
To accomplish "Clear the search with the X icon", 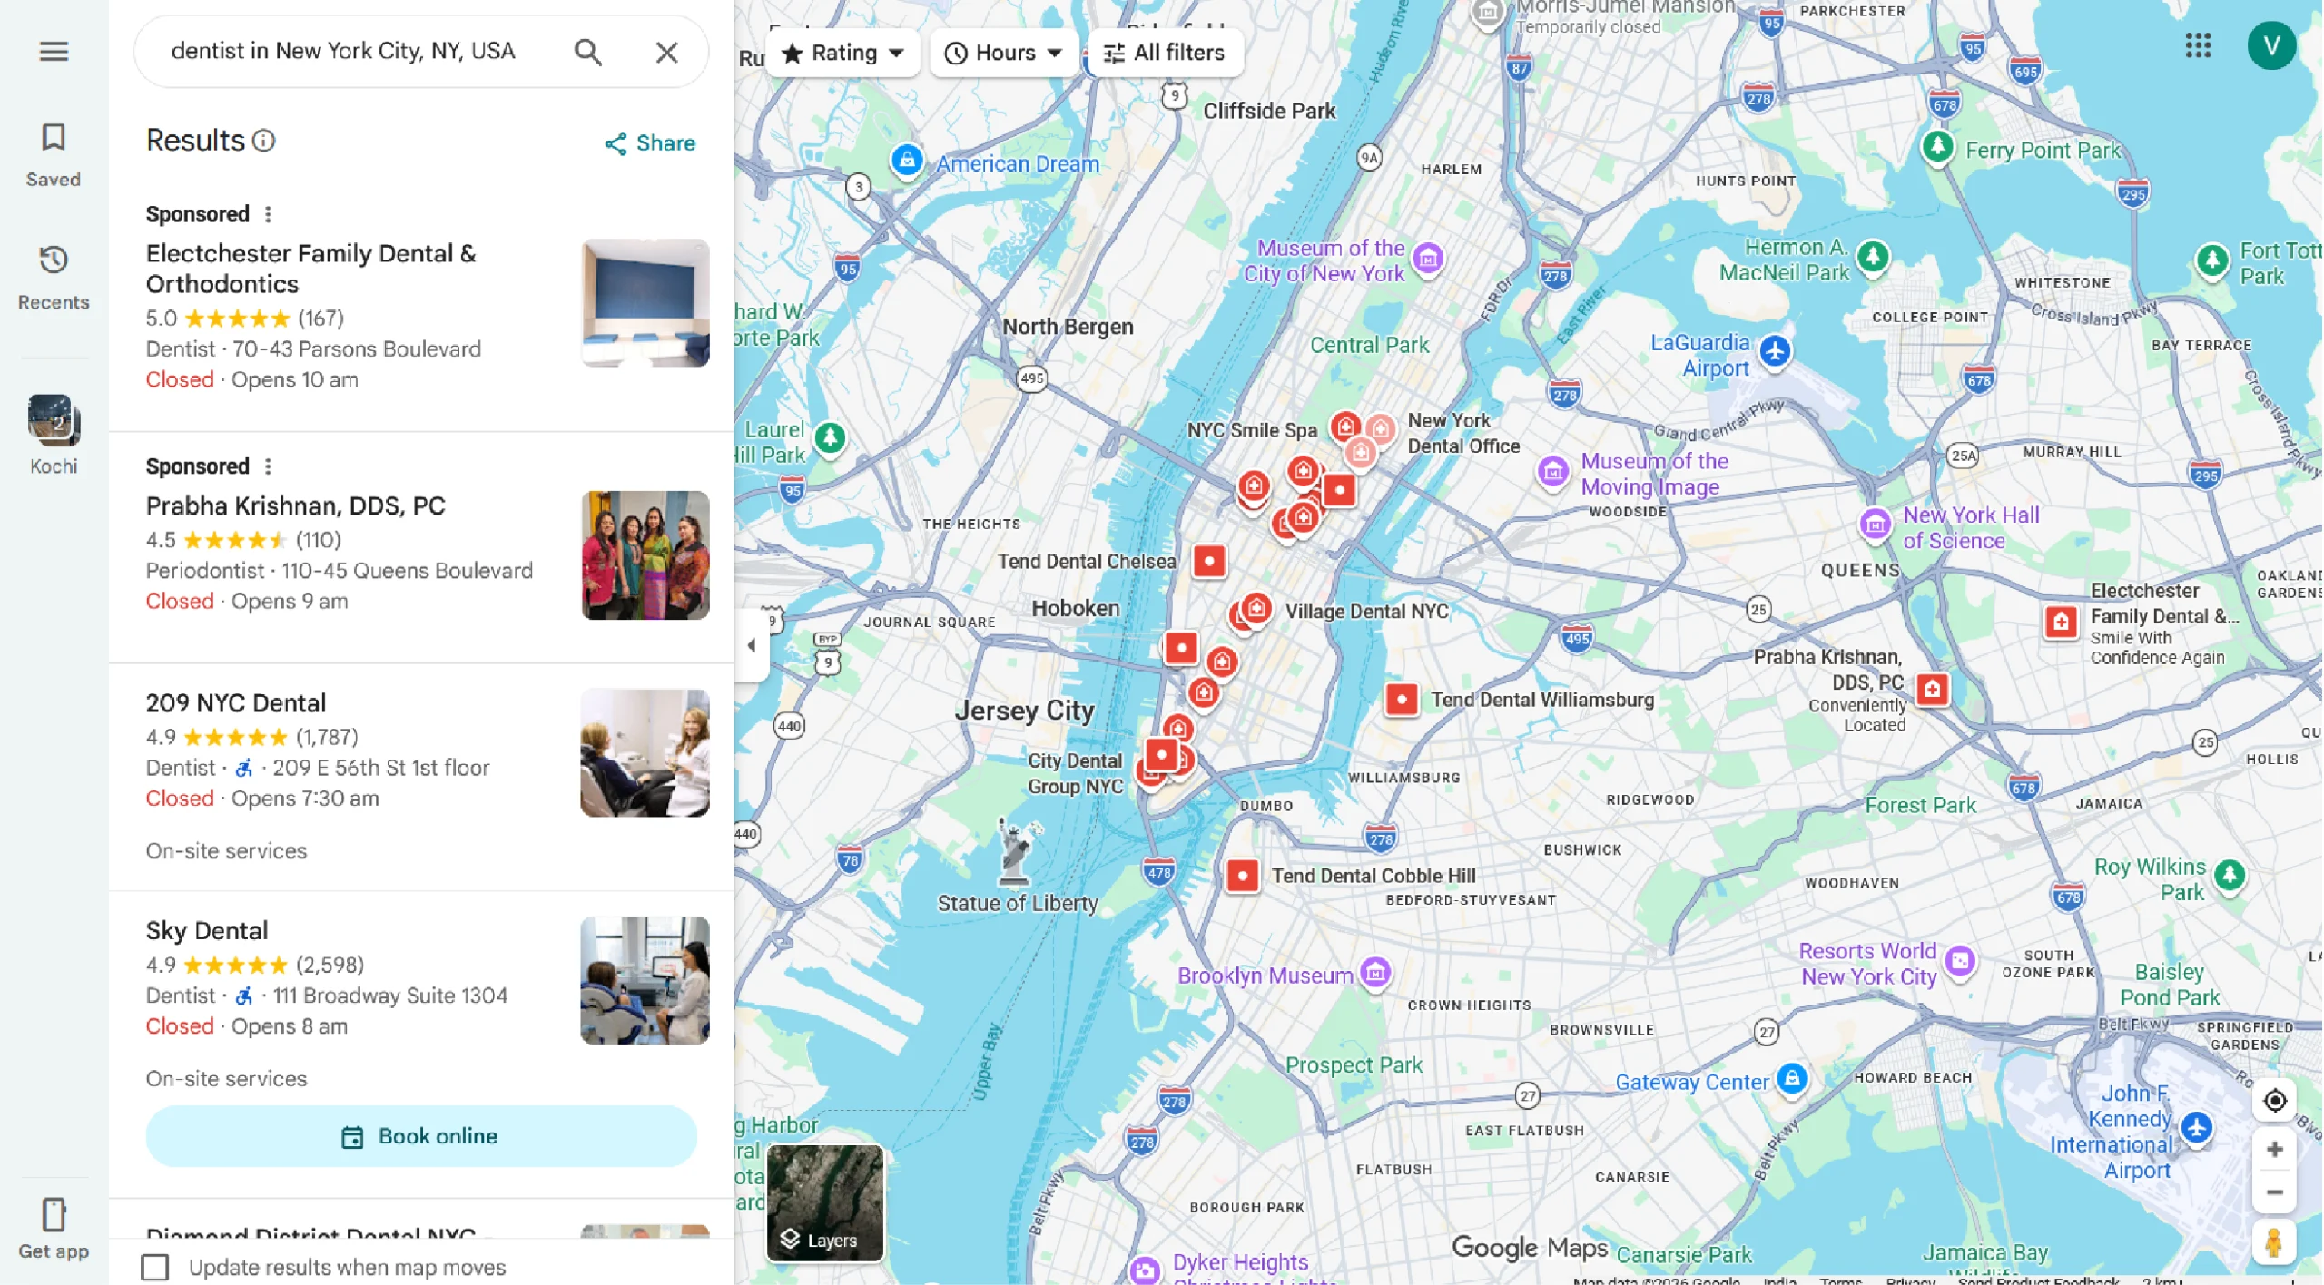I will 666,52.
